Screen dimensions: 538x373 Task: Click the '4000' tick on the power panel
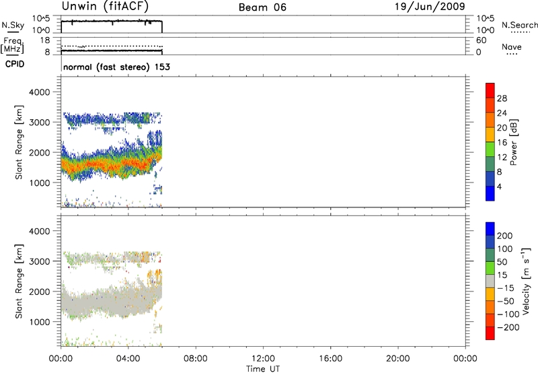40,92
